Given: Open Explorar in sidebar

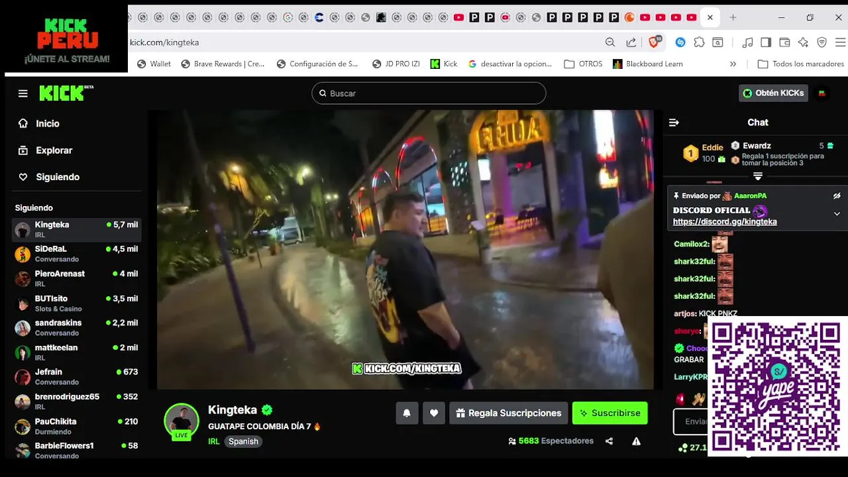Looking at the screenshot, I should [x=54, y=150].
